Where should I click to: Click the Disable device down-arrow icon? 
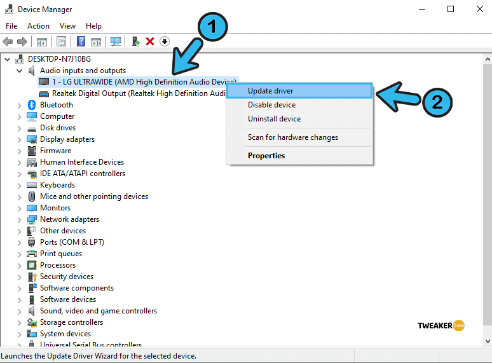165,41
